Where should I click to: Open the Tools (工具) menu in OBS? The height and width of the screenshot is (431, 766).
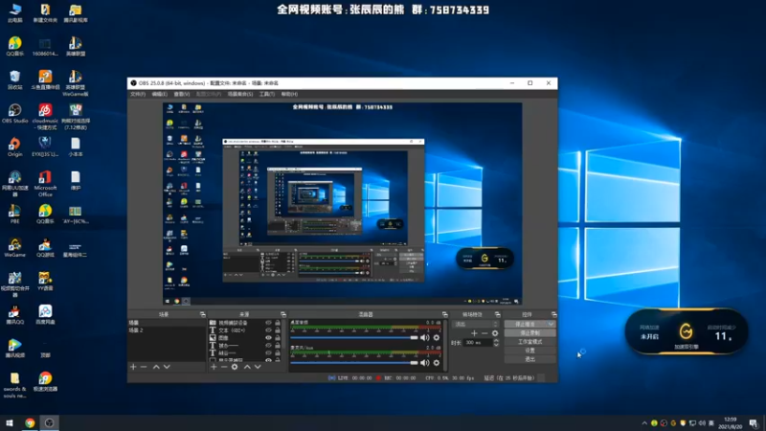[267, 94]
